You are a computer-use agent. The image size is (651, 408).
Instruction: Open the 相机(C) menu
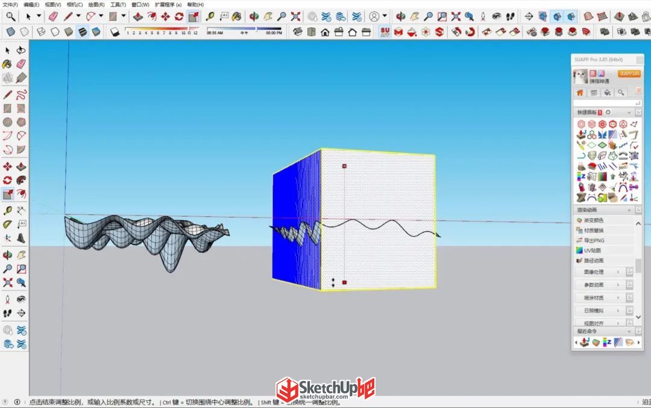(75, 5)
